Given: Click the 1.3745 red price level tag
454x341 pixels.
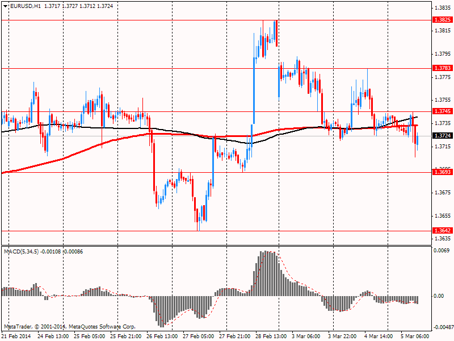Looking at the screenshot, I should point(442,111).
